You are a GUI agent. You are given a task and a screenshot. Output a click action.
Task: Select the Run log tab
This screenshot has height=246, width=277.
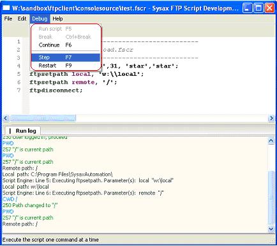point(23,131)
